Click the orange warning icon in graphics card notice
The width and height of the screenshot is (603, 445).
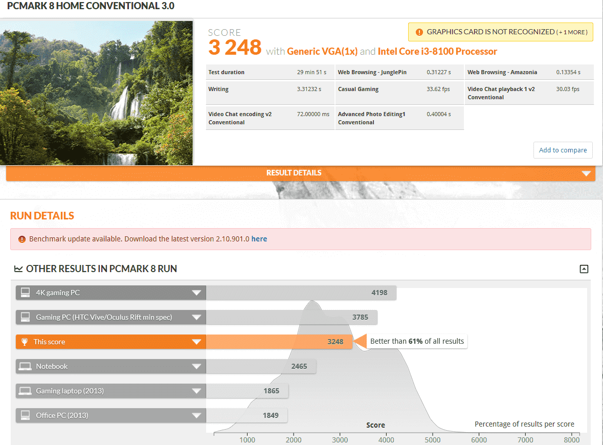click(419, 32)
